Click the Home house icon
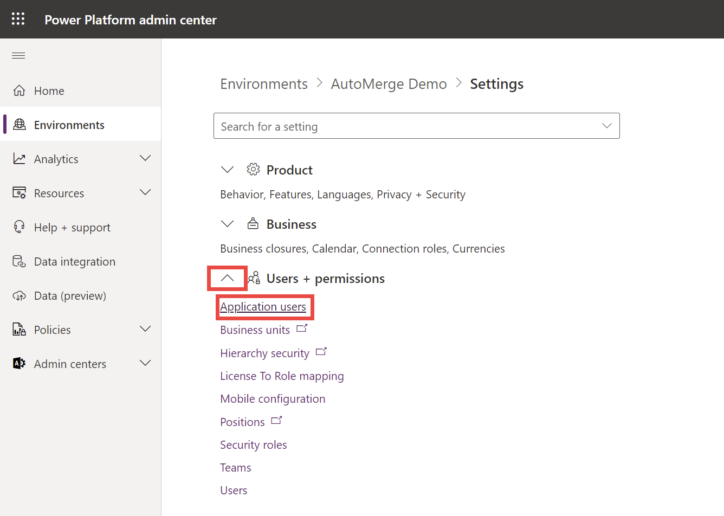The height and width of the screenshot is (516, 724). point(20,91)
